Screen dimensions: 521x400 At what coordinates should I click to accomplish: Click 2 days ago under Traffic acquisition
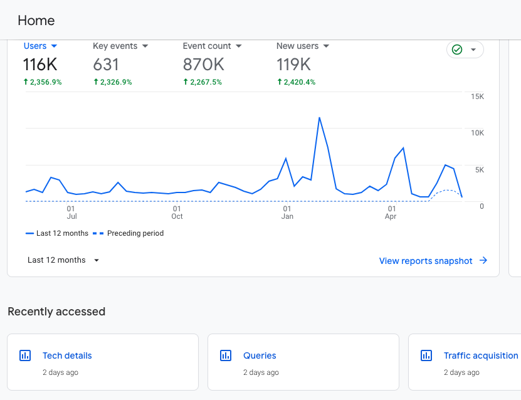coord(462,372)
